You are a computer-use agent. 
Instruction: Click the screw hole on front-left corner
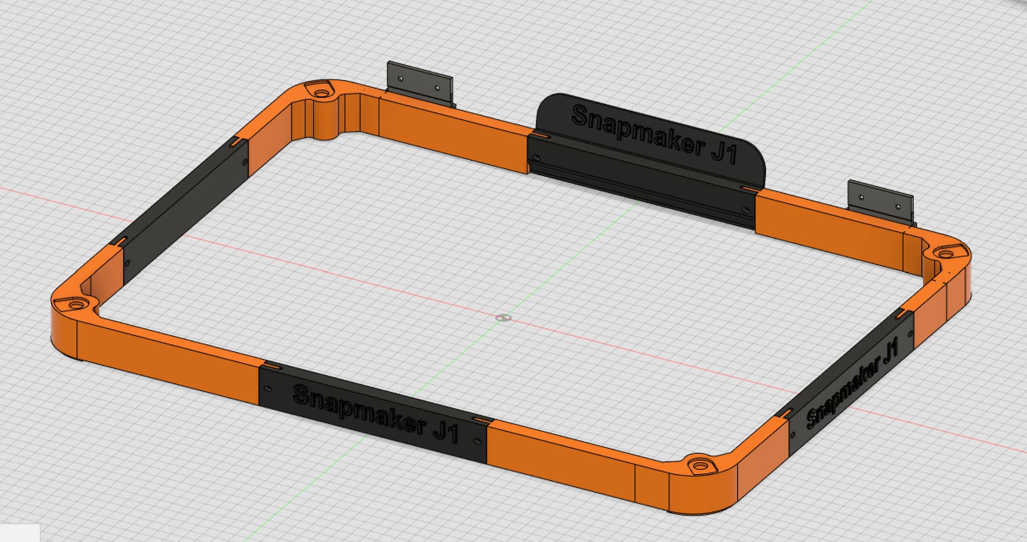[x=77, y=305]
